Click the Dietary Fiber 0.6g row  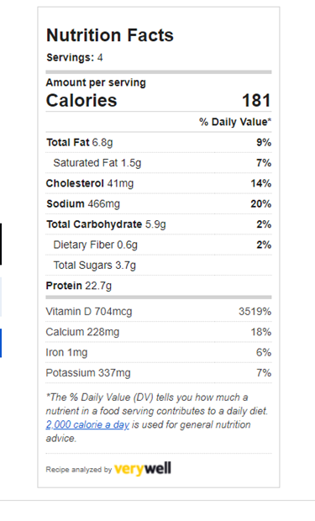159,245
